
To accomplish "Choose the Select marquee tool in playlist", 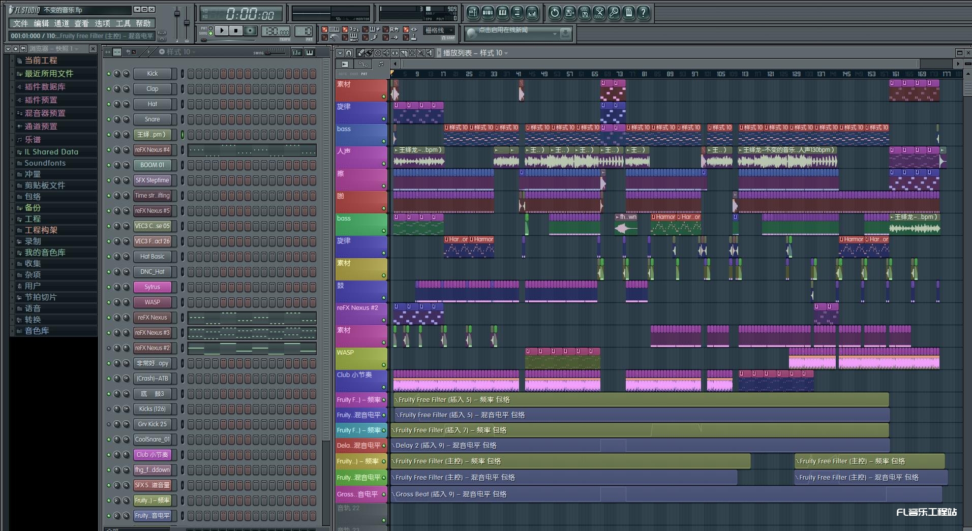I will [x=412, y=53].
